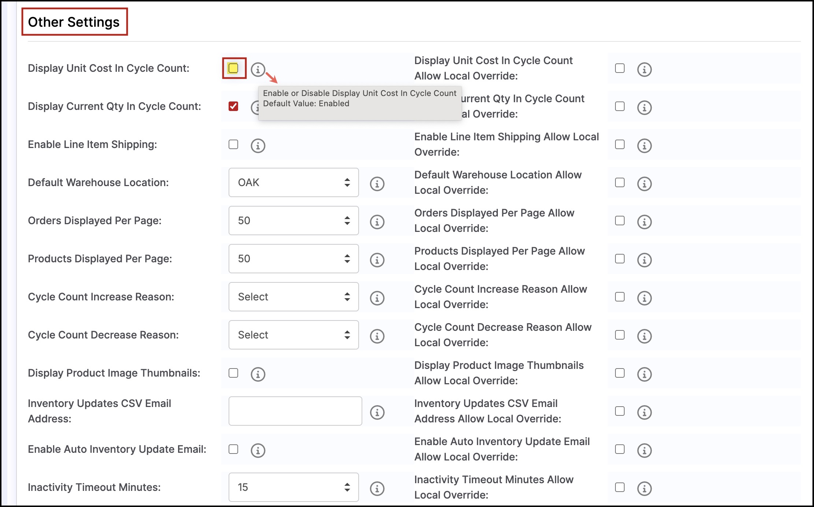814x507 pixels.
Task: Click info icon for Orders Displayed Per Page
Action: (377, 222)
